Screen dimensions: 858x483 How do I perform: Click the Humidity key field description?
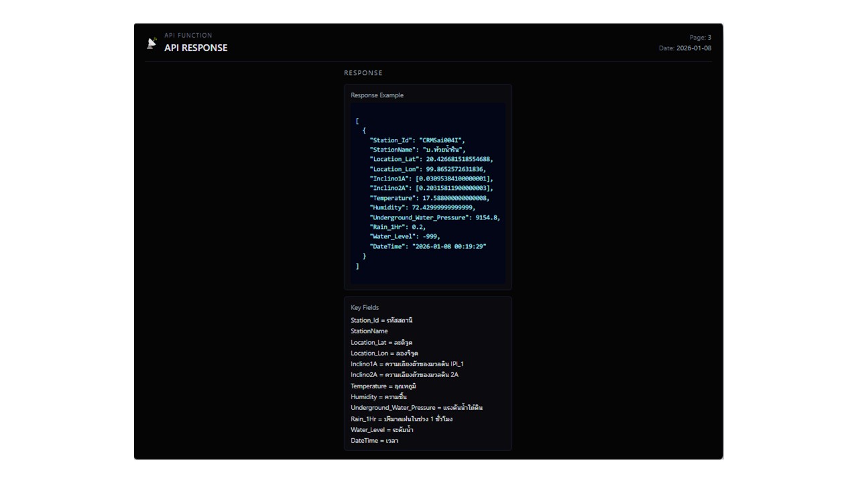pos(379,397)
